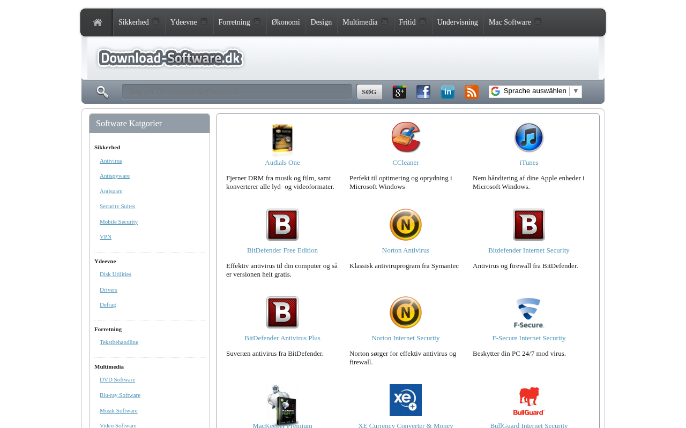686x428 pixels.
Task: Open the RSS feed icon
Action: tap(472, 92)
